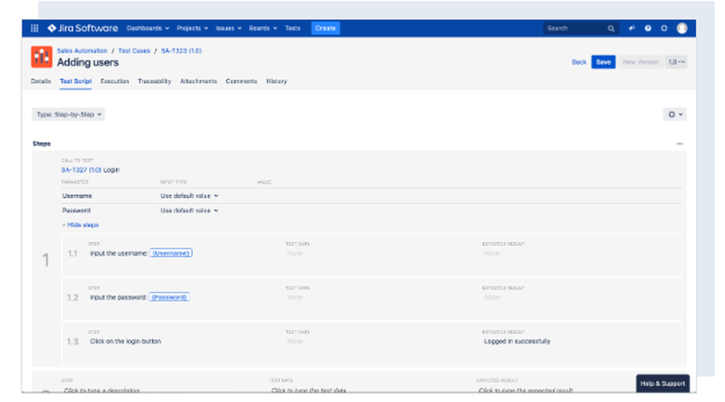
Task: Click the Password parameter label
Action: coord(76,210)
